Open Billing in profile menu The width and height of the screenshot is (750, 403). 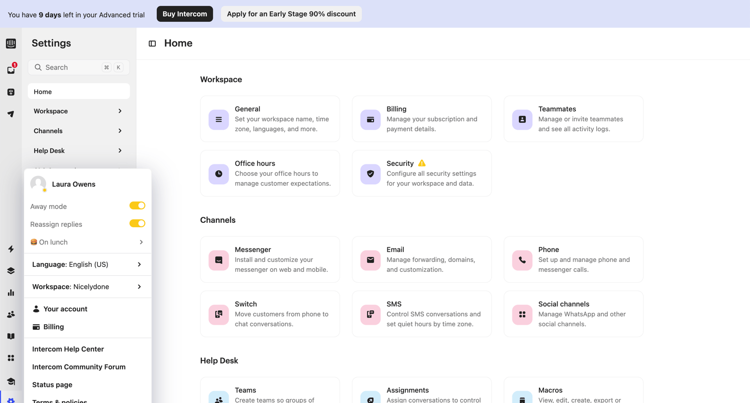tap(87, 327)
